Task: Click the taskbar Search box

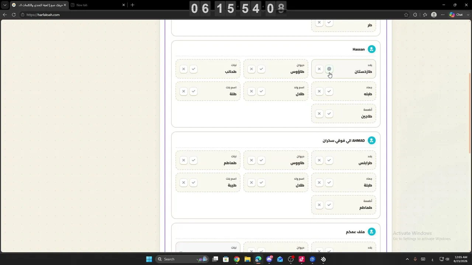Action: point(182,259)
